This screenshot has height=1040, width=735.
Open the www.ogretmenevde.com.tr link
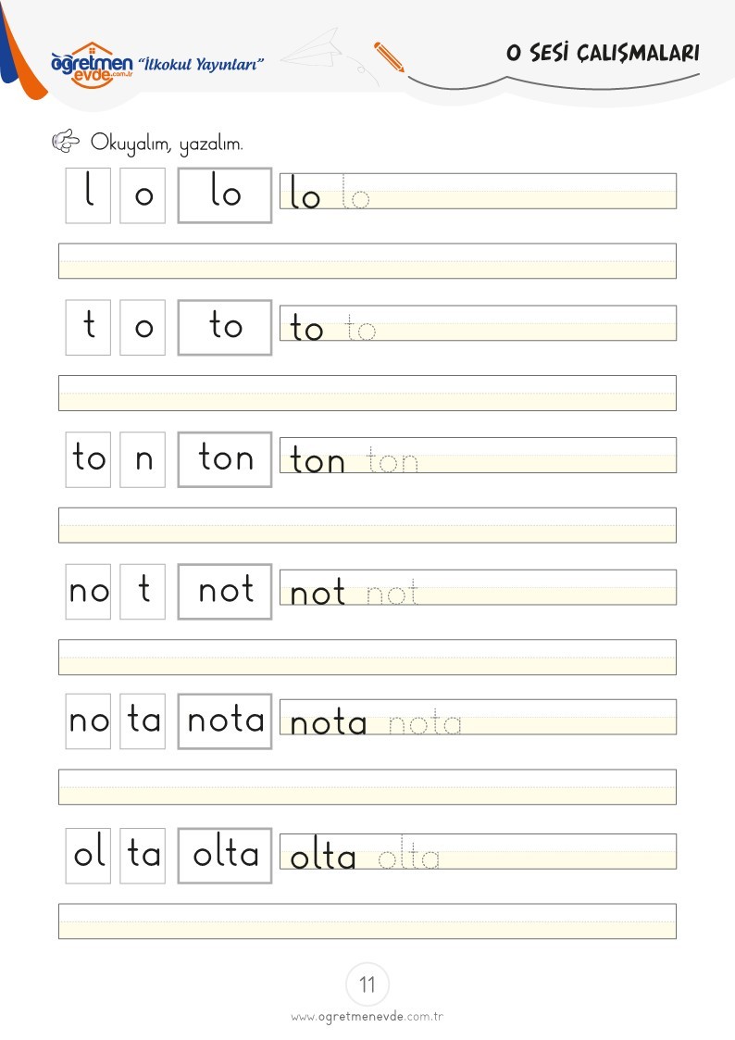(x=367, y=1016)
